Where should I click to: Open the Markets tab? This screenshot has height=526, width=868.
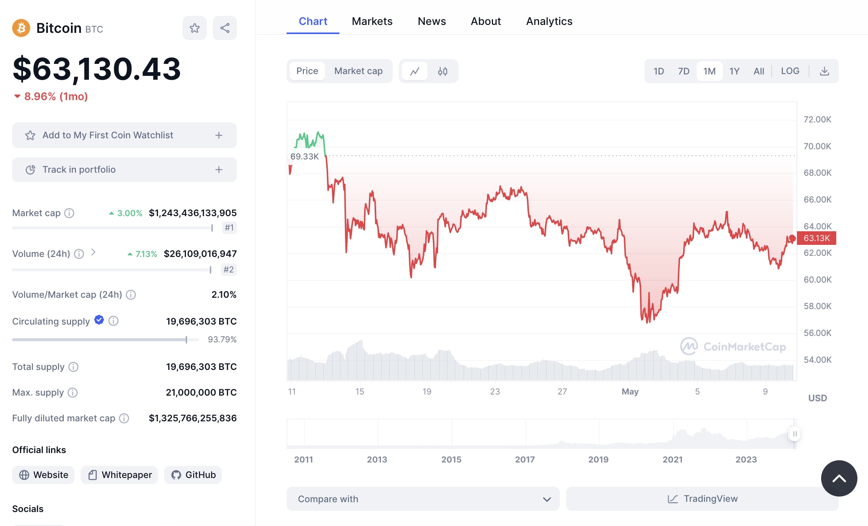[x=372, y=21]
